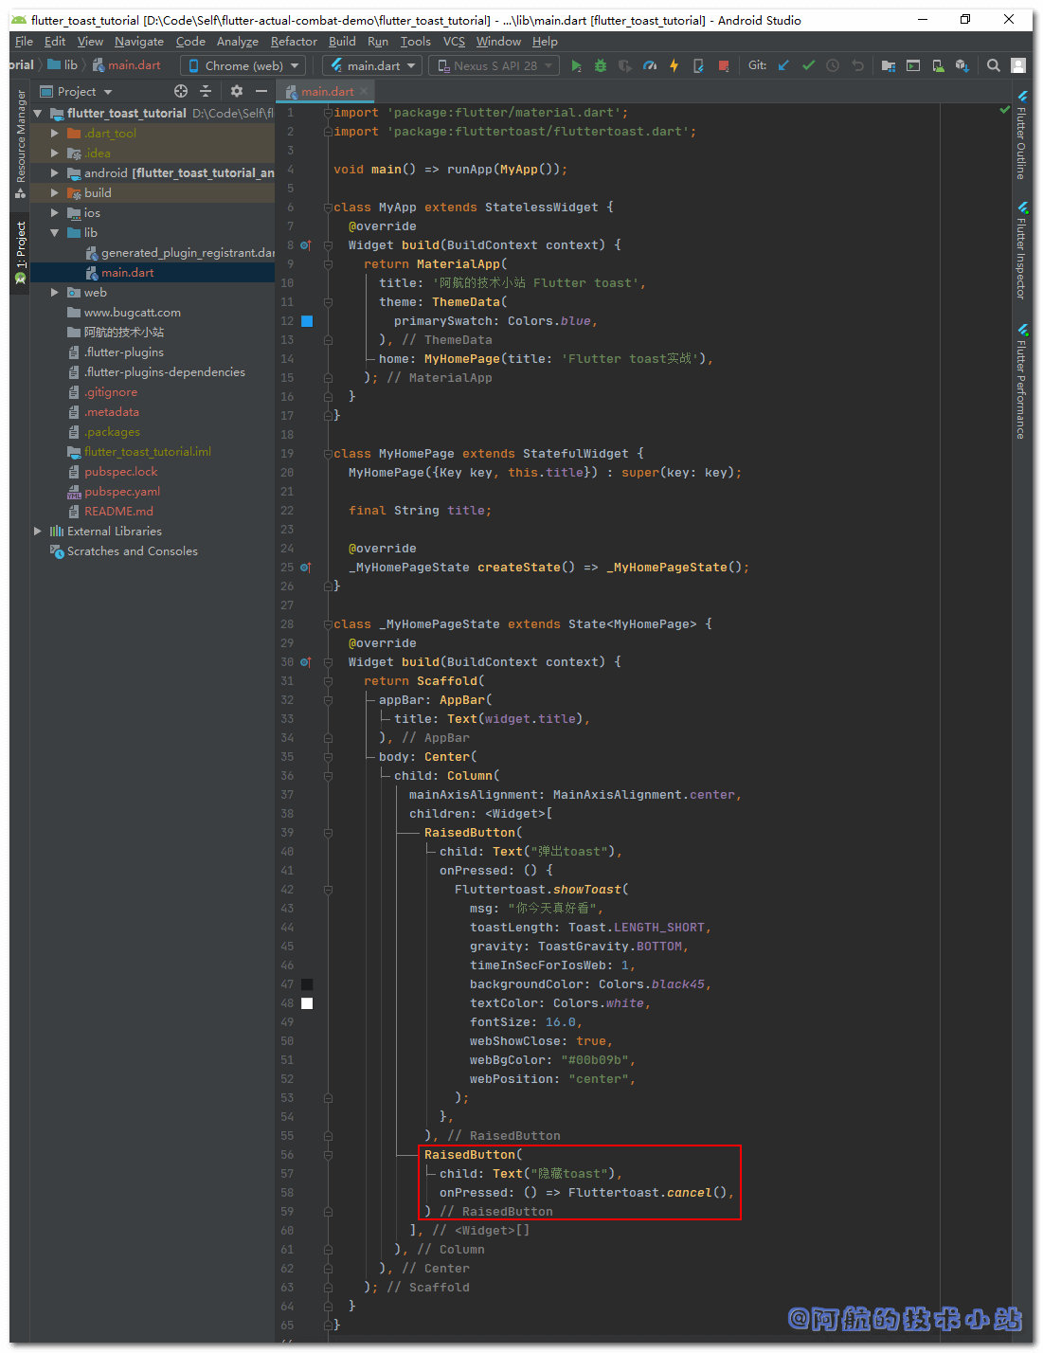This screenshot has height=1353, width=1043.
Task: Hide the Project tool window with the minus icon
Action: (261, 91)
